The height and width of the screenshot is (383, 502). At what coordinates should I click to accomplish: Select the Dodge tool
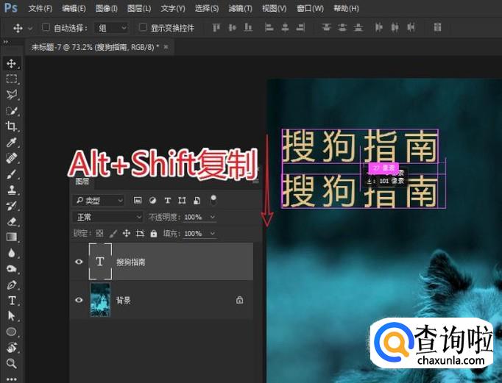[12, 268]
